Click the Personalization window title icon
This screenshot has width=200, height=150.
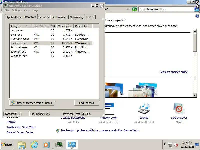tap(2, 2)
